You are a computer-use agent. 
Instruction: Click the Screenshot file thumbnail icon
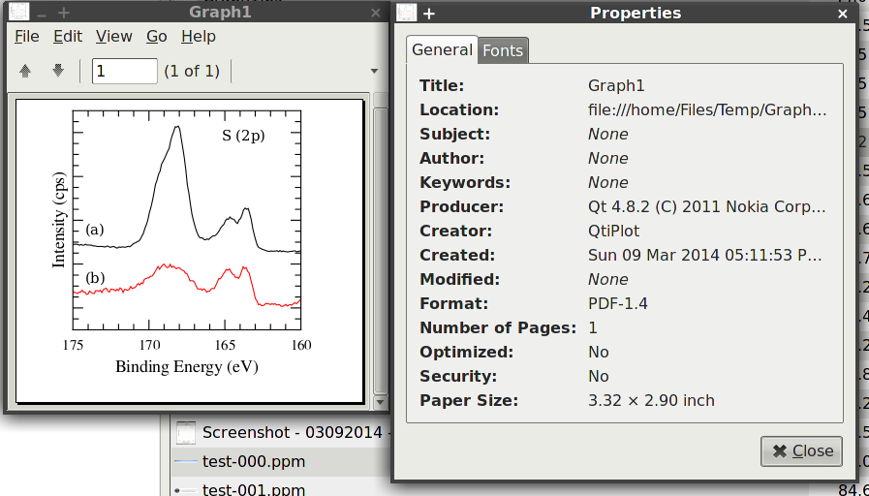(186, 432)
